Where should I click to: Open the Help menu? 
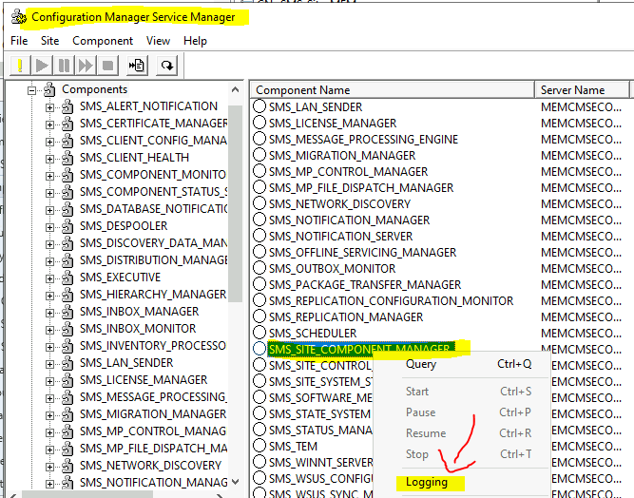click(x=195, y=41)
